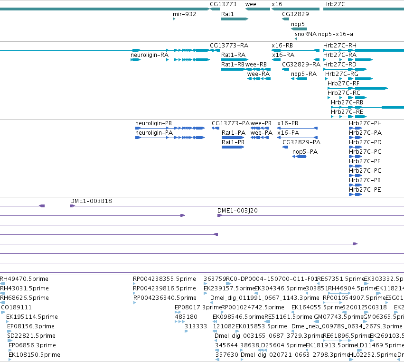404x362 pixels.
Task: Click the Hrb27C-RH transcript label
Action: (x=340, y=46)
